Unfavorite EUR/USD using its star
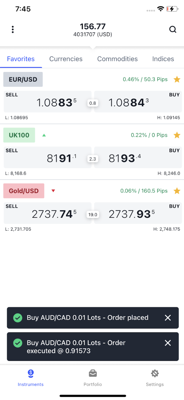 point(177,80)
